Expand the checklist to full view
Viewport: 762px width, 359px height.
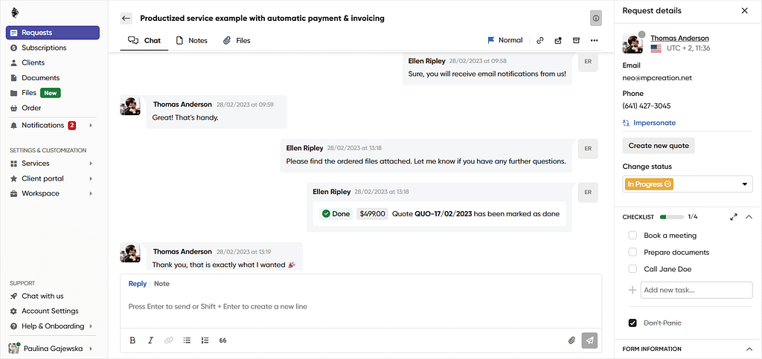tap(734, 217)
